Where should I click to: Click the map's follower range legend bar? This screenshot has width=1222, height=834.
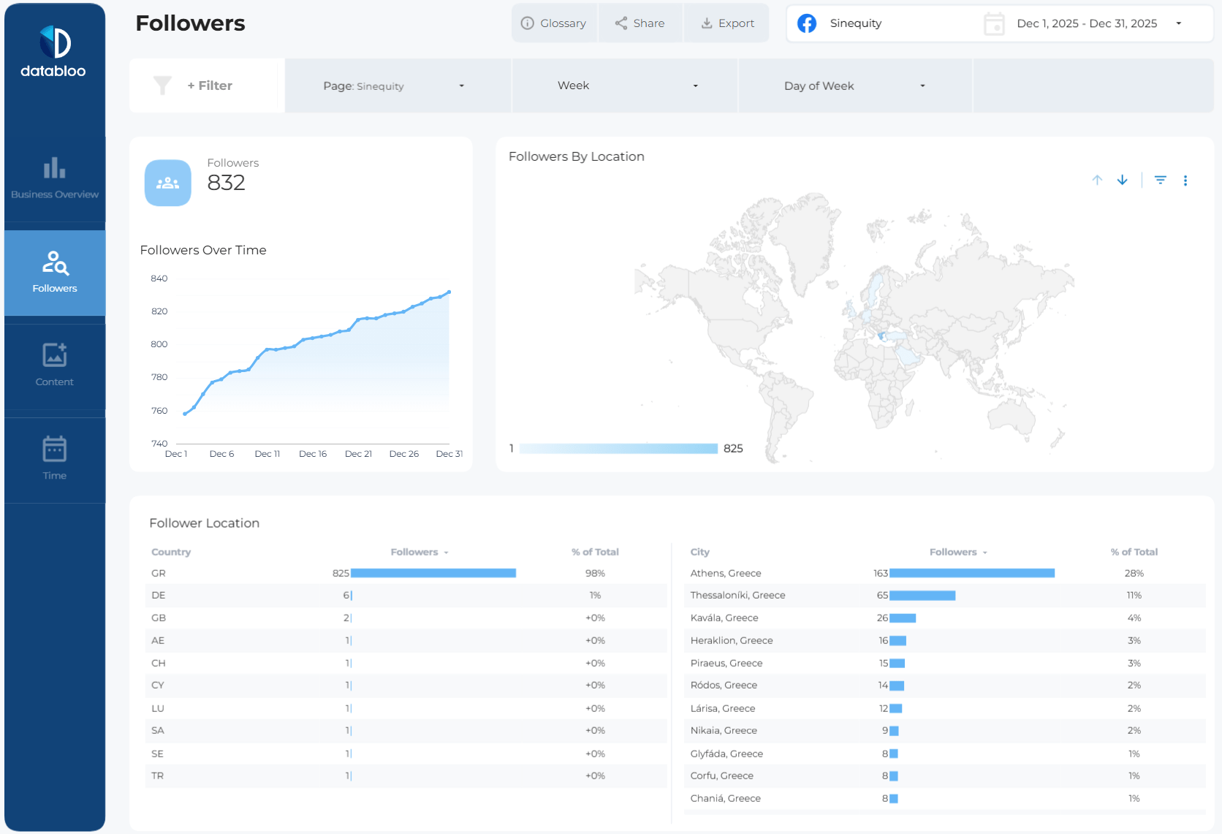coord(618,449)
